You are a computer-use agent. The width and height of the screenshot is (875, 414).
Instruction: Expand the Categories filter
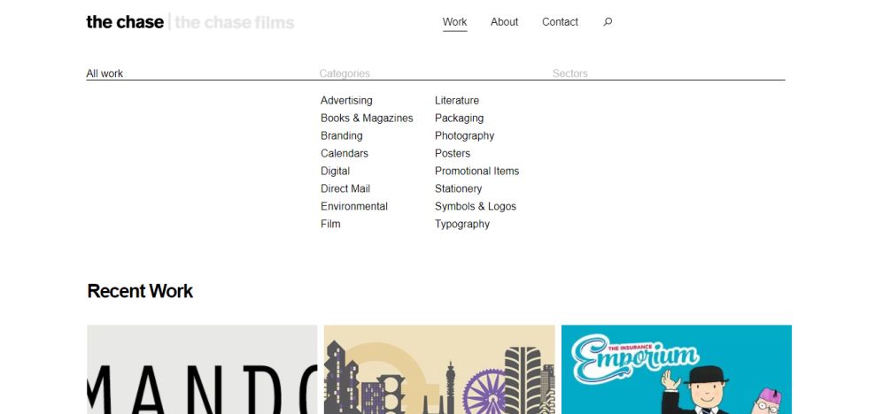click(345, 73)
